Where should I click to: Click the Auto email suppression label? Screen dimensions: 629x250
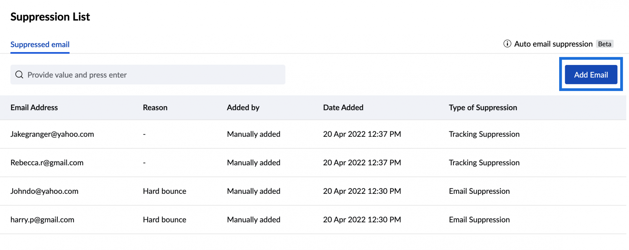[x=553, y=44]
